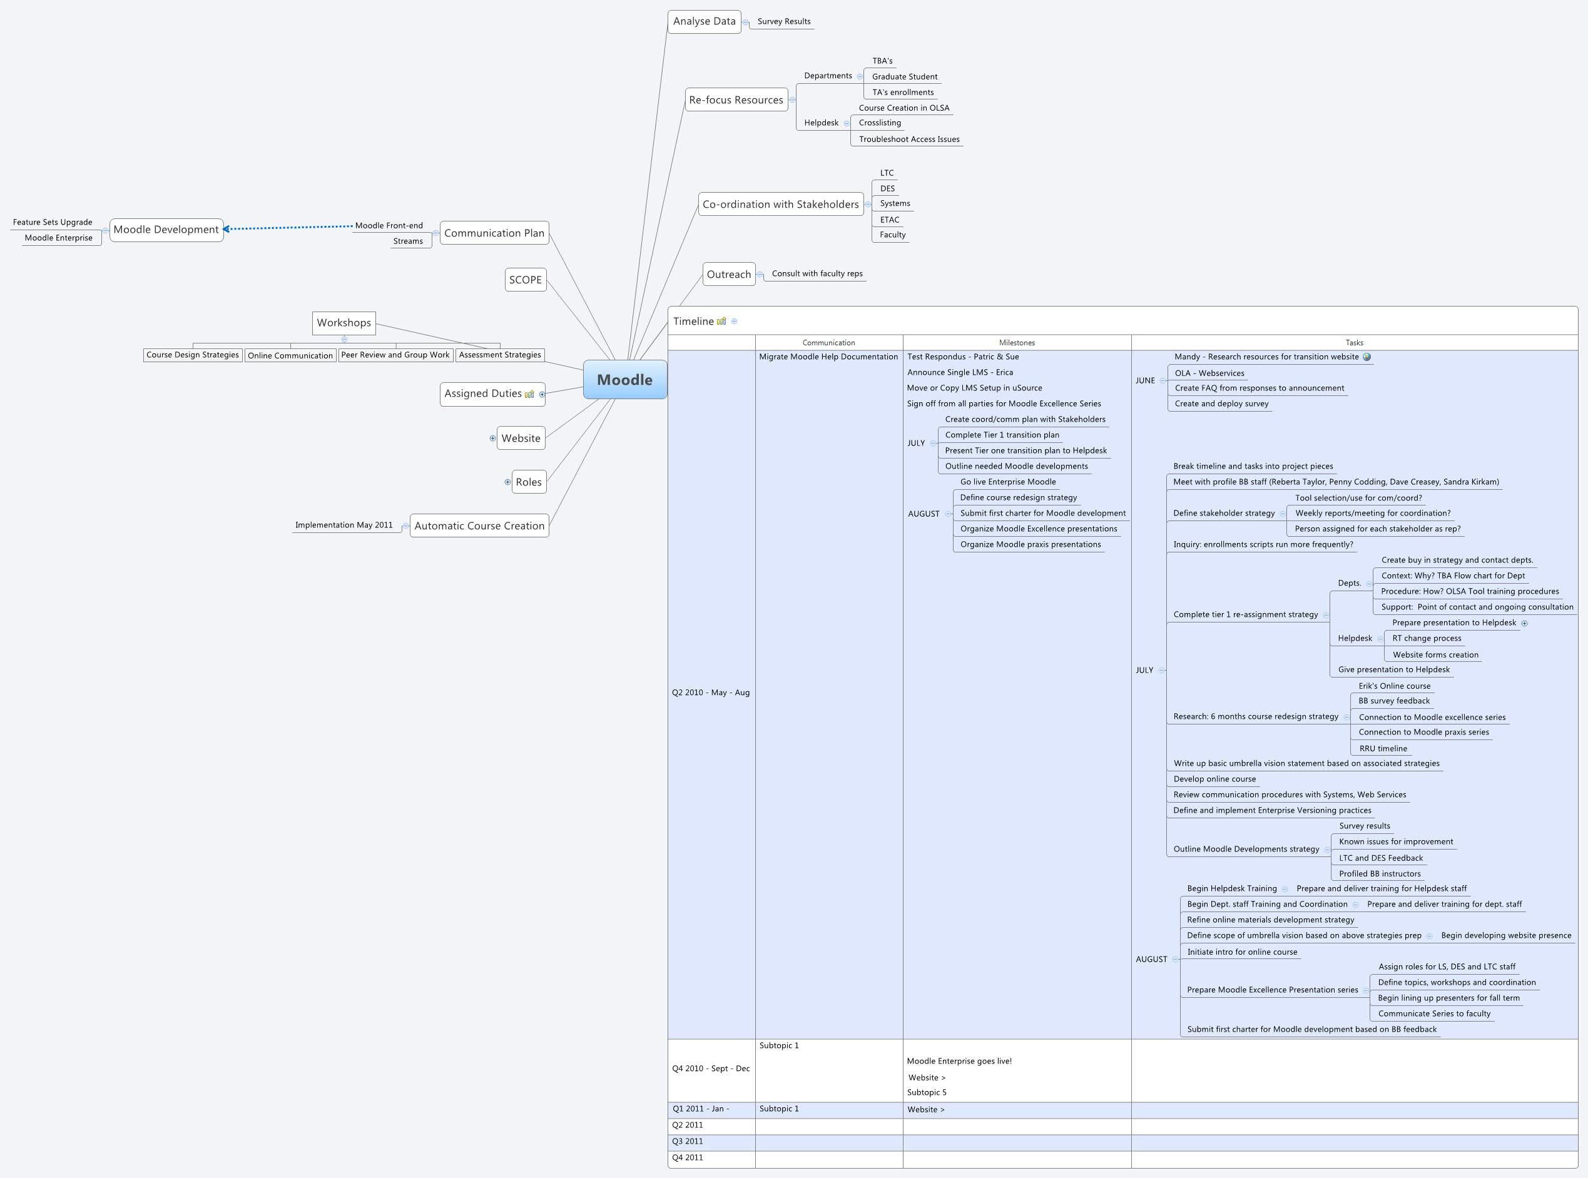Click the chart icon beside the Timeline title

click(x=722, y=321)
